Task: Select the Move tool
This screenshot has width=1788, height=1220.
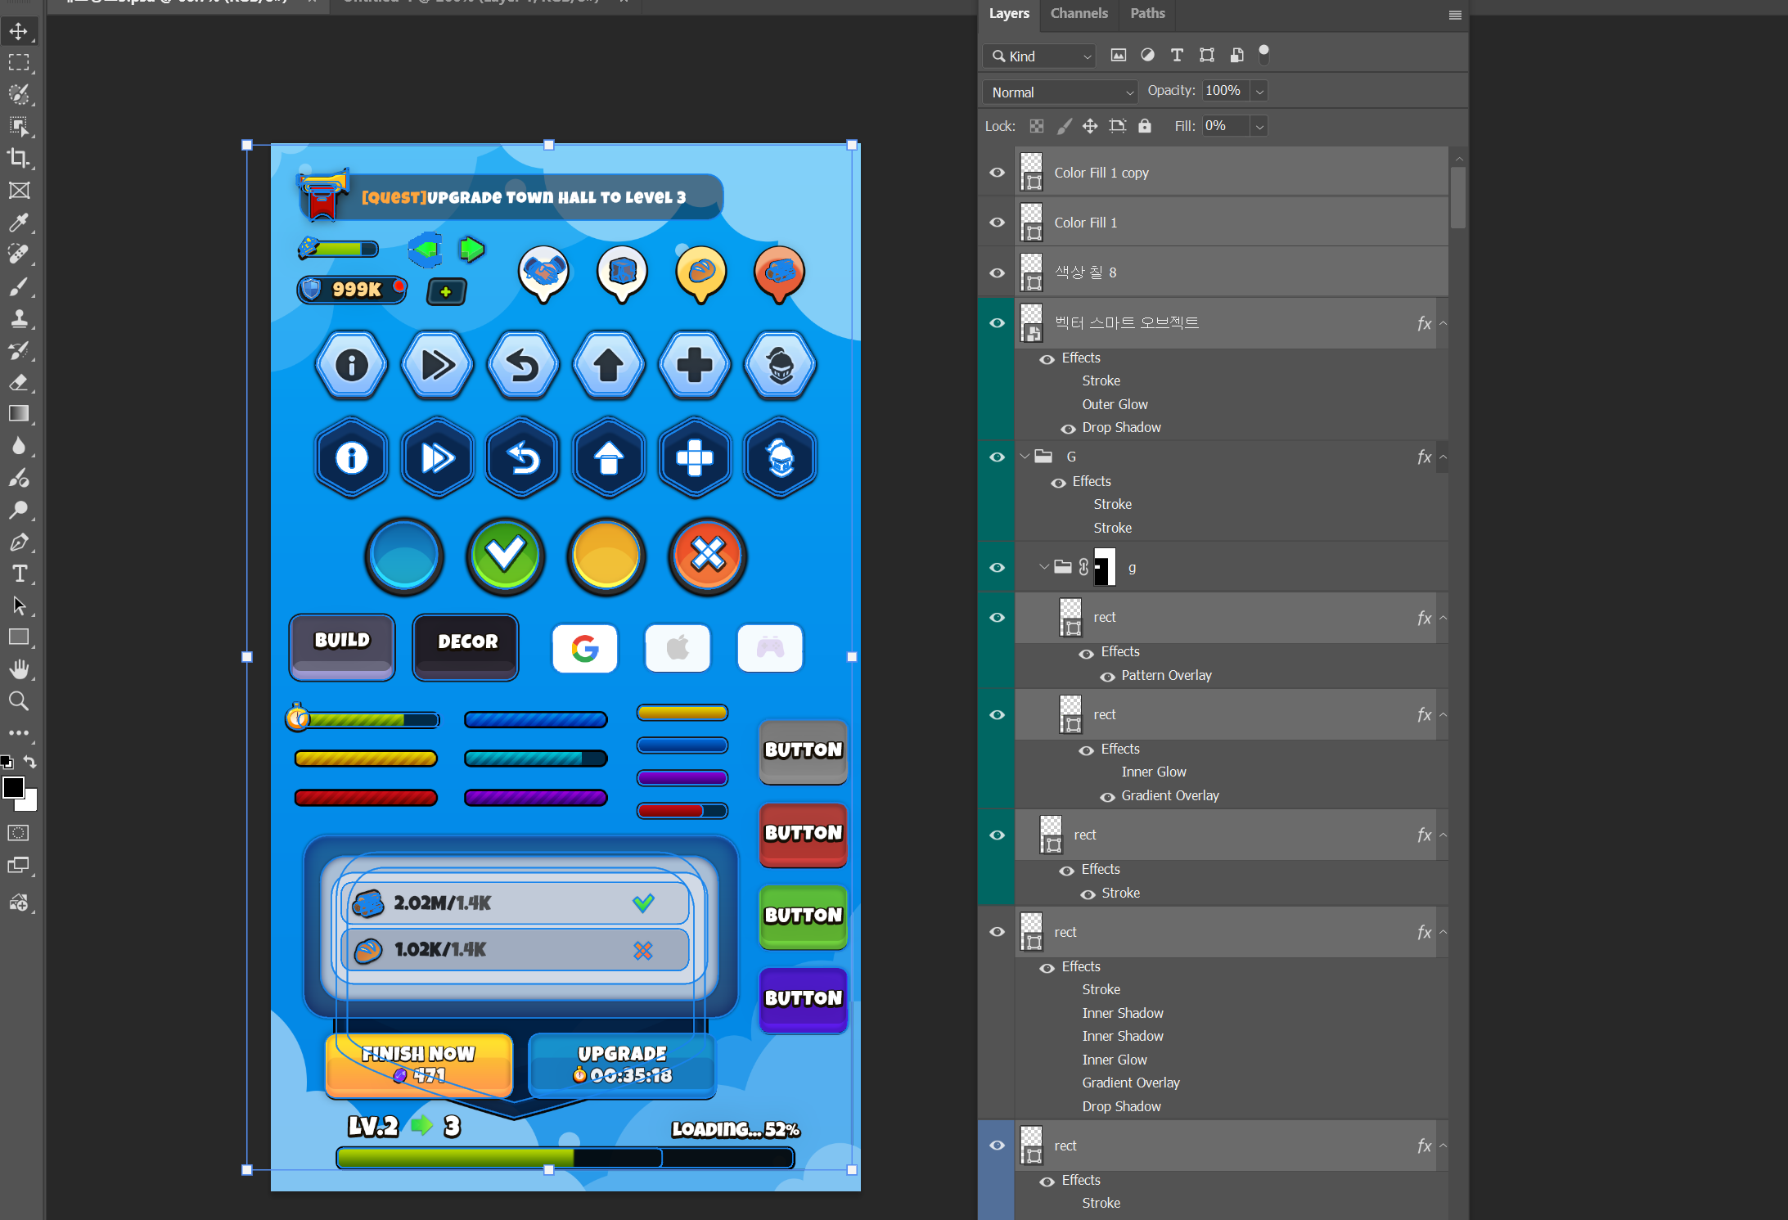Action: pyautogui.click(x=18, y=31)
